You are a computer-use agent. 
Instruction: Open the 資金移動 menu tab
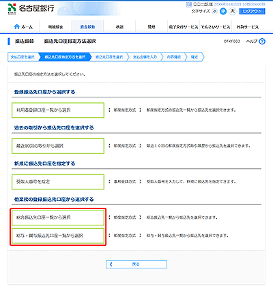(87, 27)
